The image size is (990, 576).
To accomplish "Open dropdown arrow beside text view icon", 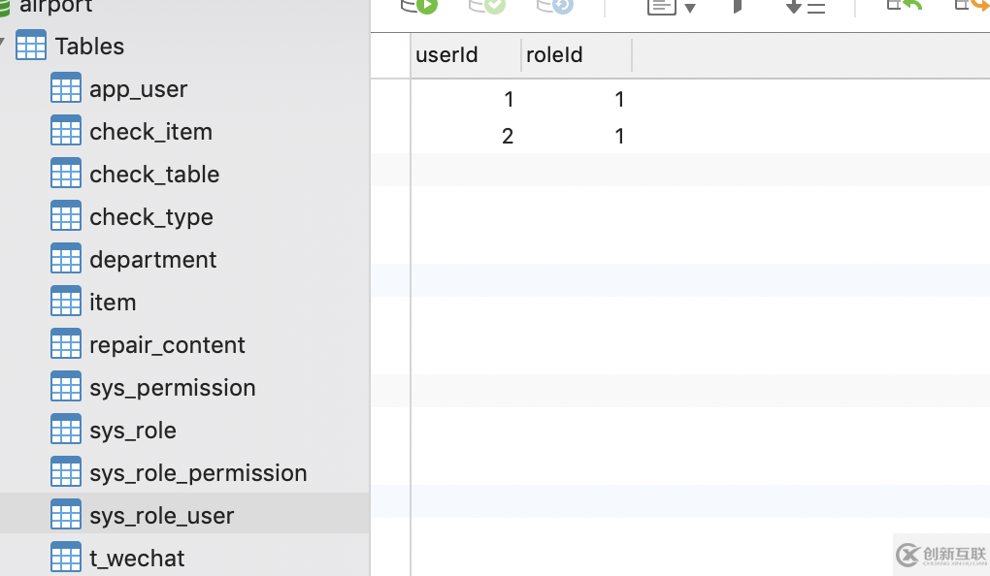I will coord(690,9).
